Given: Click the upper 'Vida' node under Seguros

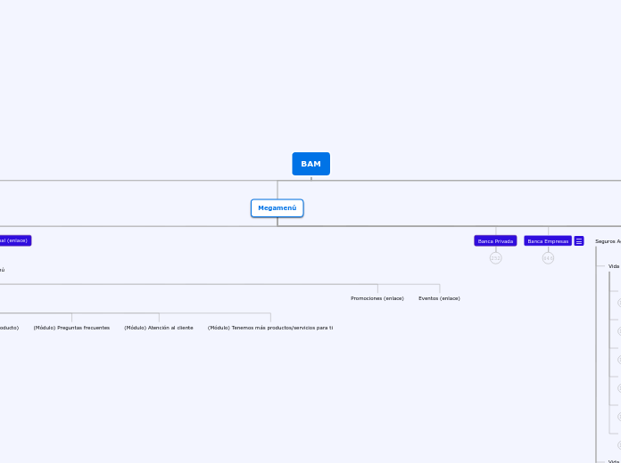Looking at the screenshot, I should (614, 266).
